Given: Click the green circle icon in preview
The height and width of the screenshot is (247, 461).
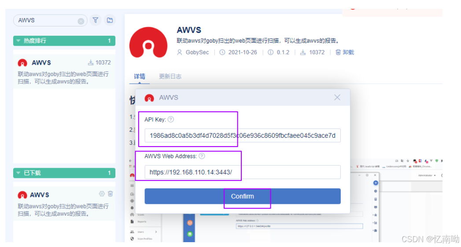Looking at the screenshot, I should (x=190, y=234).
